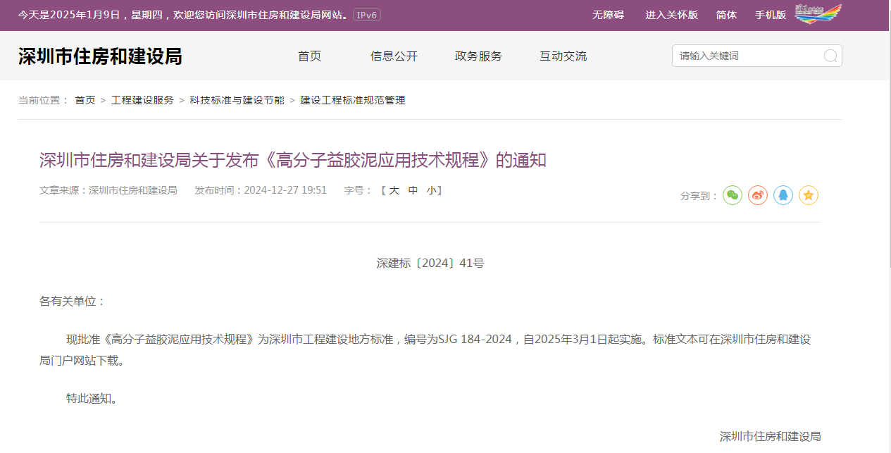Click the search magnifier icon
Viewport: 891px width, 453px height.
(x=830, y=56)
